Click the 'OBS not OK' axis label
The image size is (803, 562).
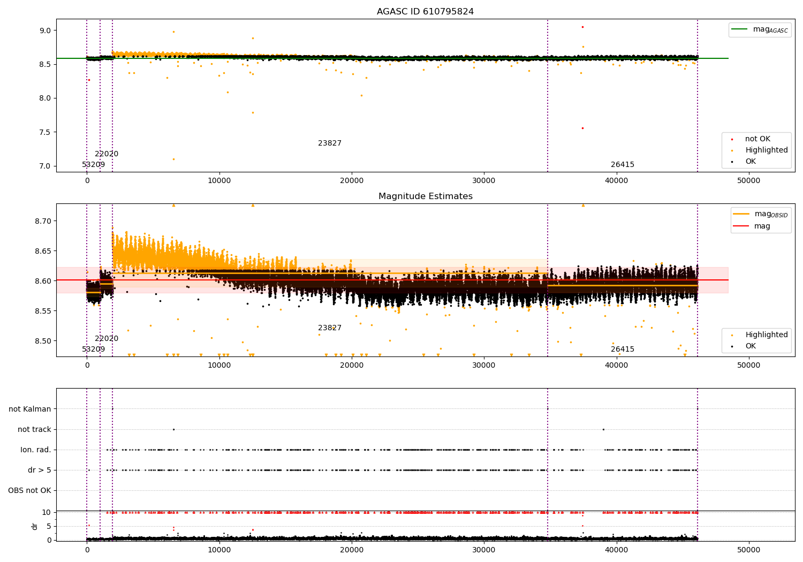tap(30, 491)
